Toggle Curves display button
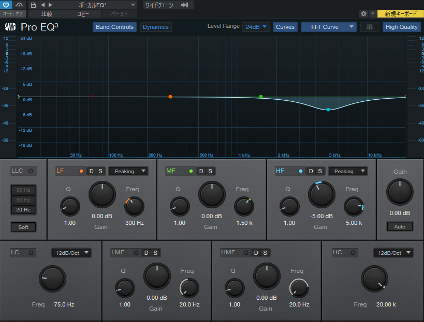Image resolution: width=424 pixels, height=322 pixels. (285, 27)
